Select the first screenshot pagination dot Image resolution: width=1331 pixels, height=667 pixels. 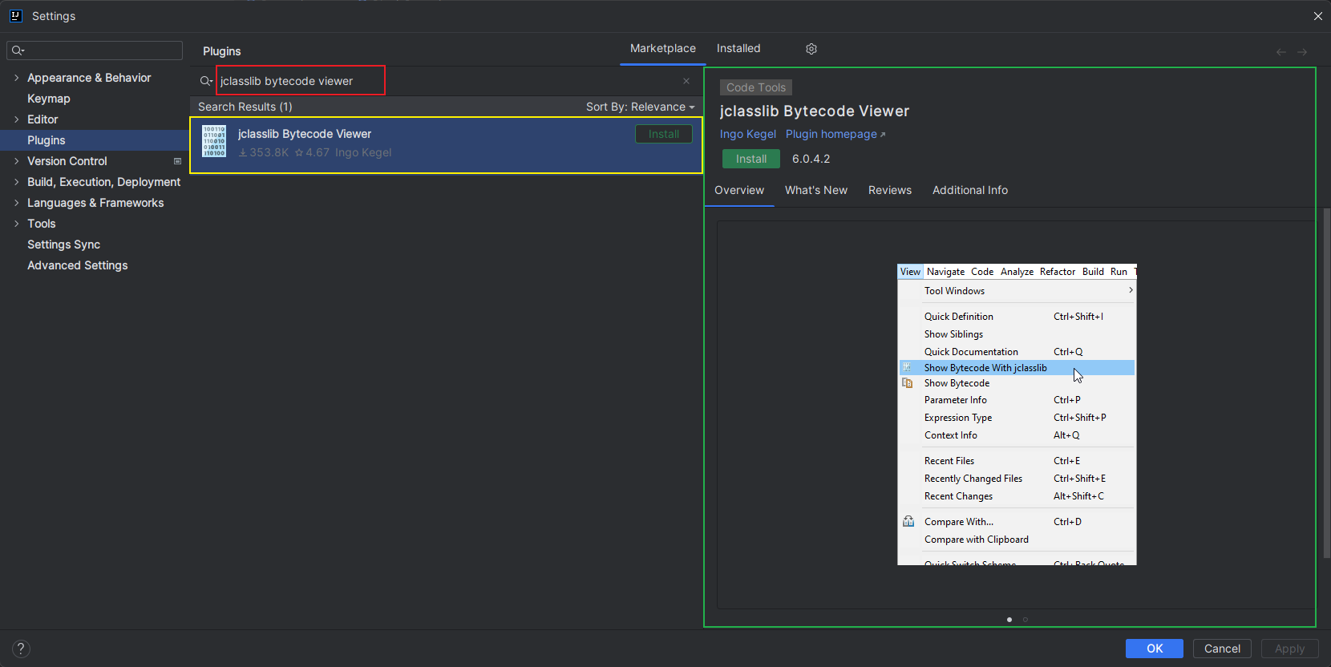click(x=1009, y=619)
